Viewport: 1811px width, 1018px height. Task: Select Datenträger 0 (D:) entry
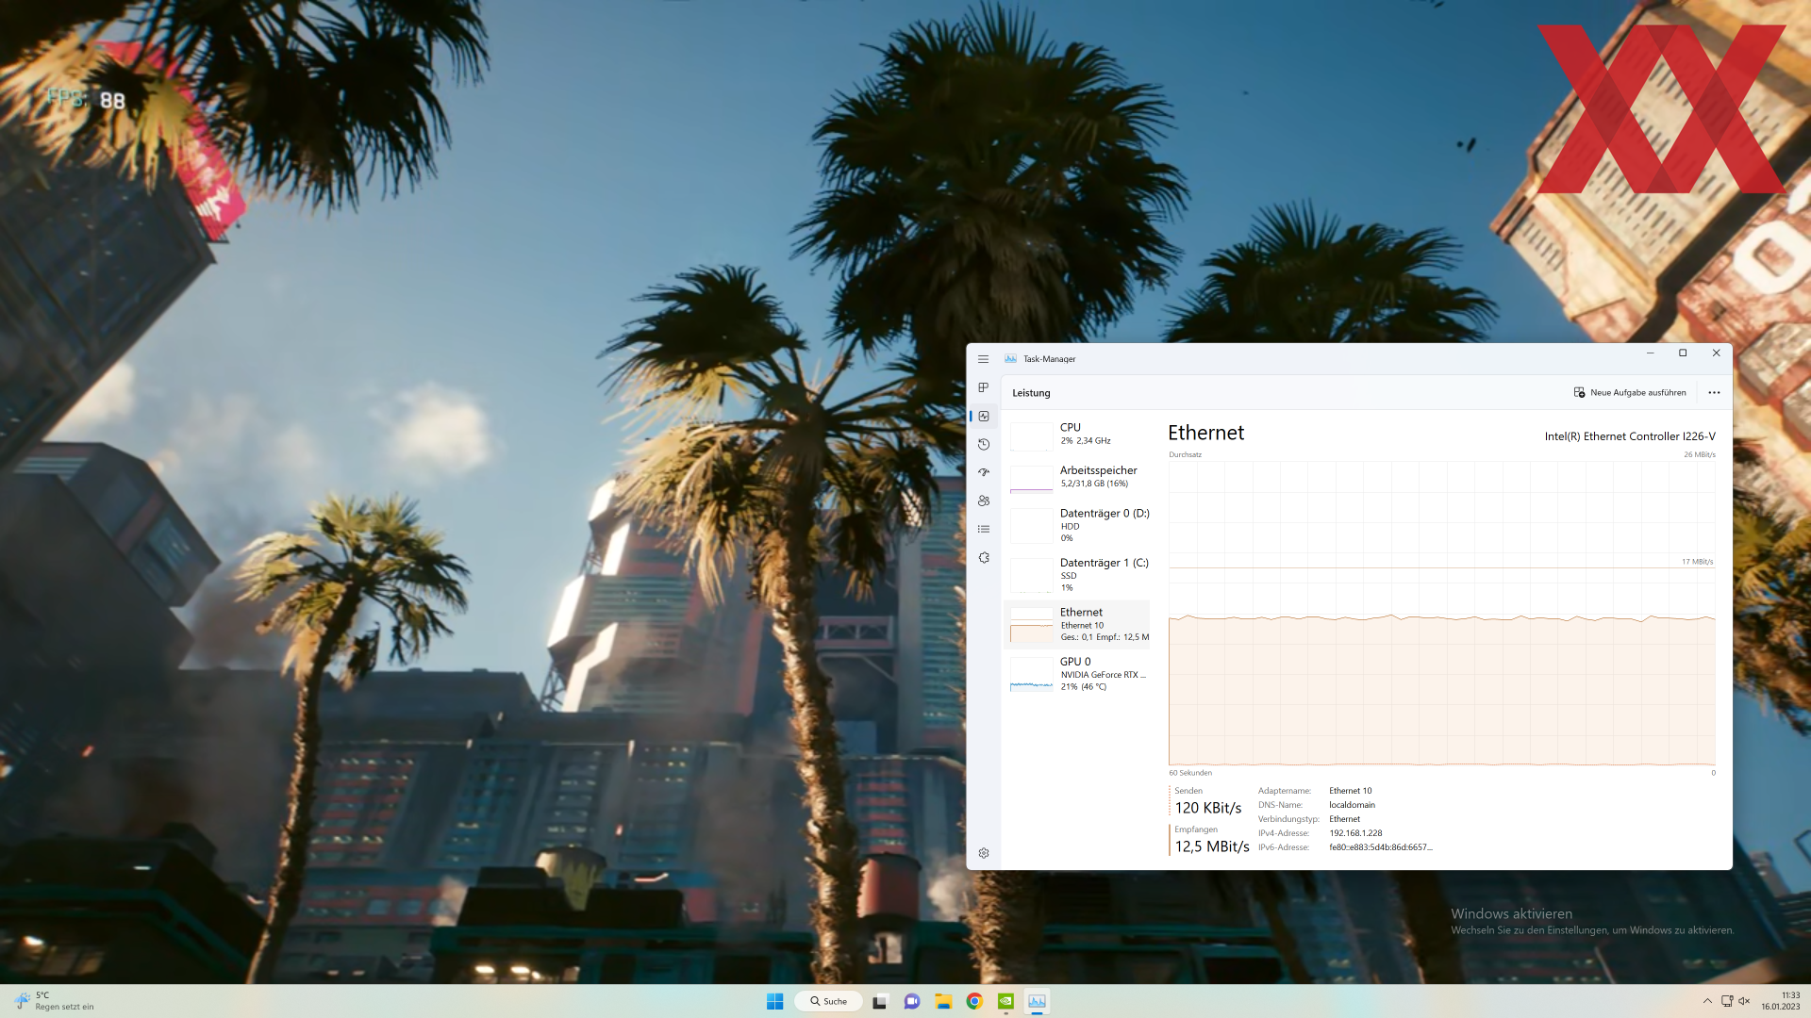pyautogui.click(x=1077, y=525)
